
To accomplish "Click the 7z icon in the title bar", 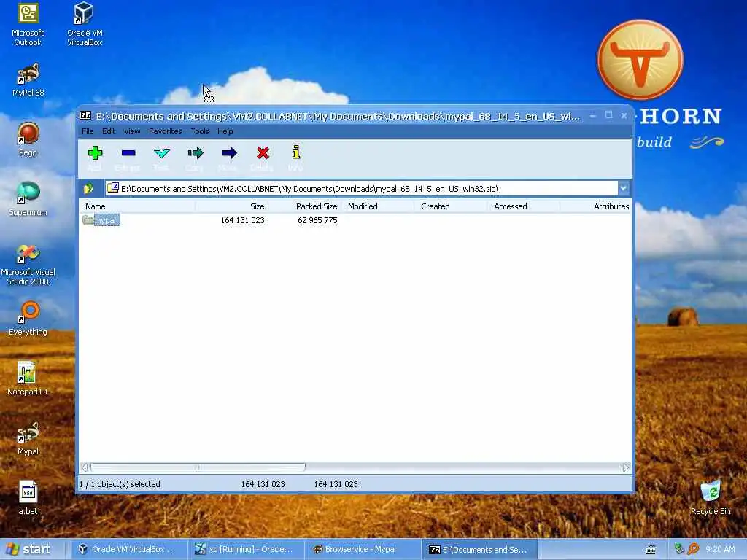I will pyautogui.click(x=86, y=115).
